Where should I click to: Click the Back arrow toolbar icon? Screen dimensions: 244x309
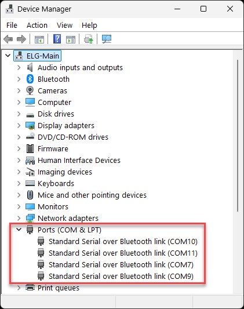pos(8,39)
